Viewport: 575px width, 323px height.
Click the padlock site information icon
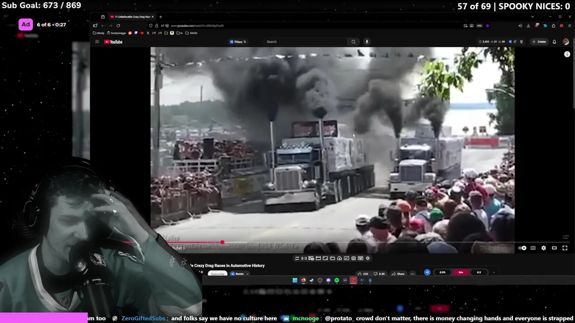pyautogui.click(x=156, y=26)
